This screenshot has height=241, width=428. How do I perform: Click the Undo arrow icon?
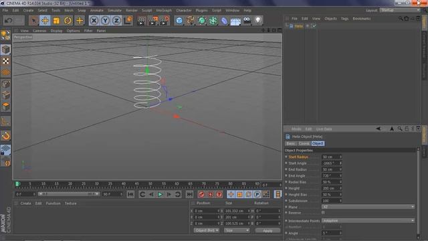click(x=9, y=21)
